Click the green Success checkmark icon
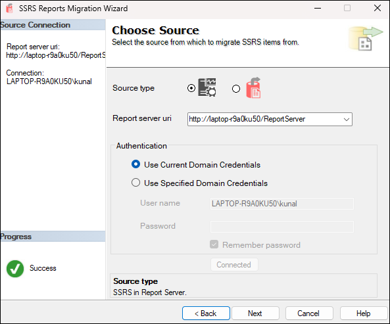Viewport: 390px width, 324px height. click(x=15, y=269)
